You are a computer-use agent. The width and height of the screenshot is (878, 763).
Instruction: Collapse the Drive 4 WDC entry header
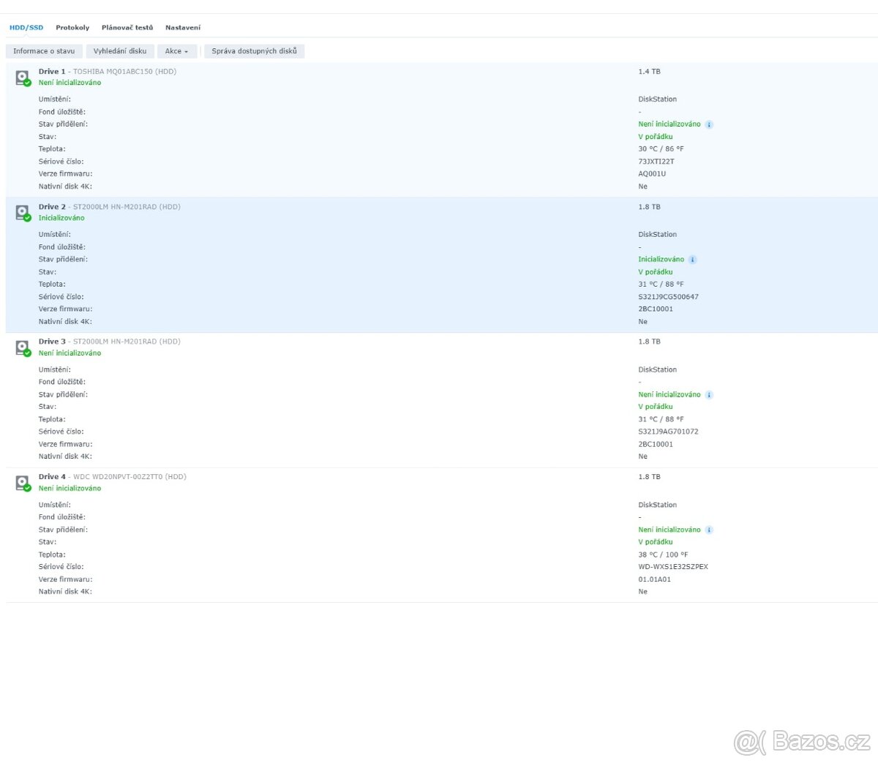(x=113, y=477)
